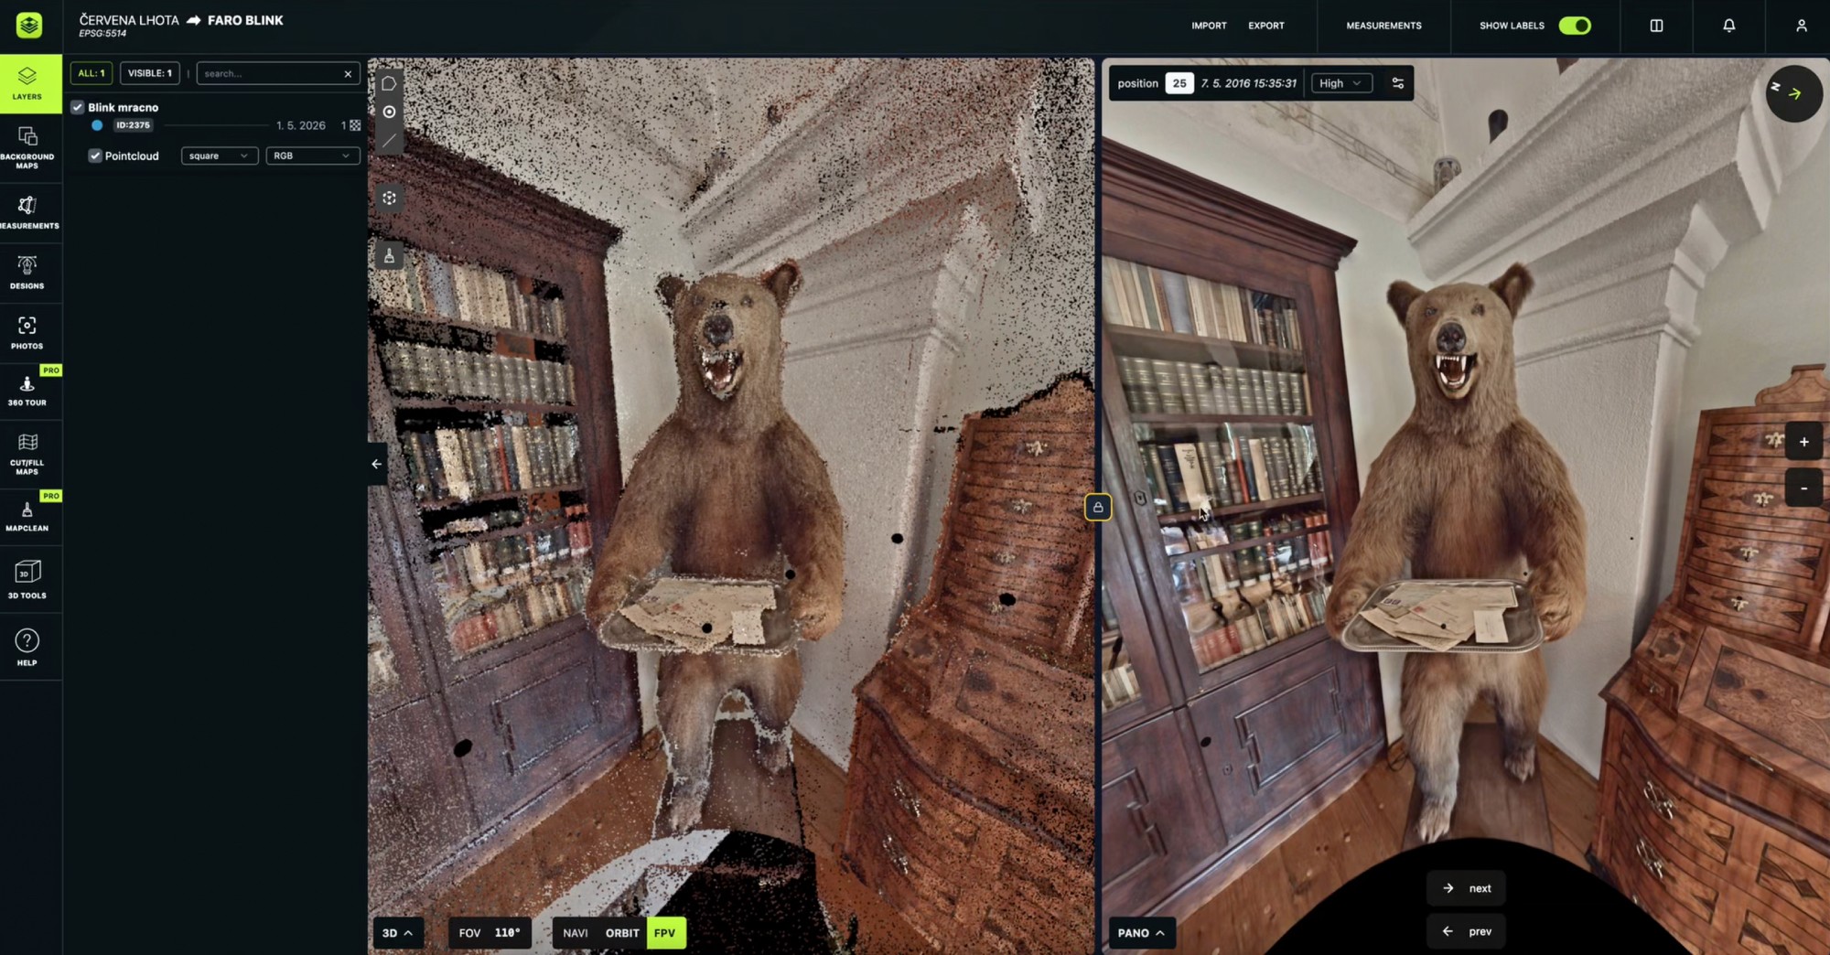Activate the recenter view tool
The height and width of the screenshot is (955, 1830).
[x=389, y=198]
